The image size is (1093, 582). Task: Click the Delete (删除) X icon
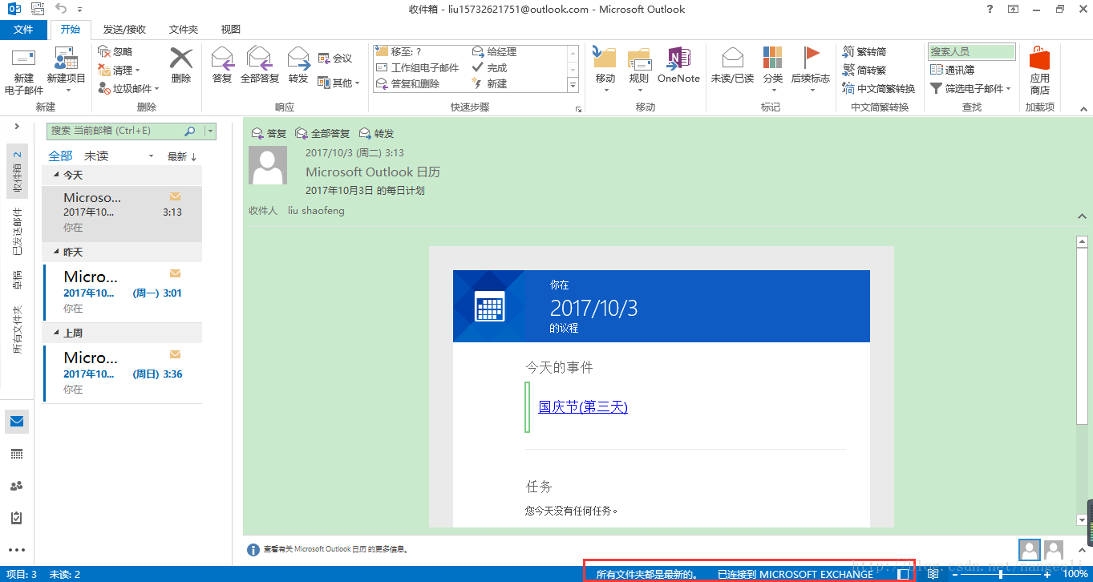coord(181,58)
